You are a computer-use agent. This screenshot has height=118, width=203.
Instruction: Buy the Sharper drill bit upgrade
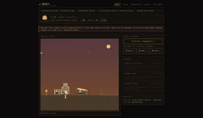pos(143,66)
